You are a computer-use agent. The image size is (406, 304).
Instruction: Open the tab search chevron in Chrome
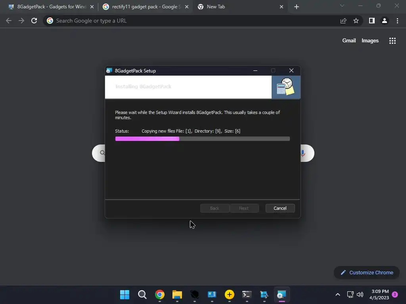(342, 6)
